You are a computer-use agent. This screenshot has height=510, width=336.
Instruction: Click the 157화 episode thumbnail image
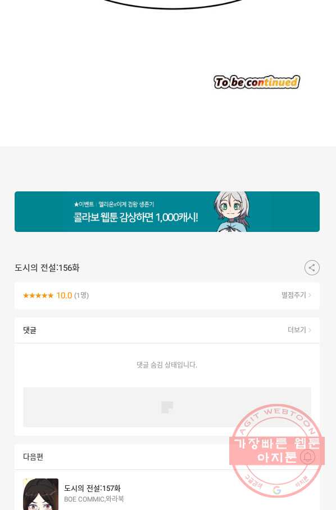click(x=40, y=494)
